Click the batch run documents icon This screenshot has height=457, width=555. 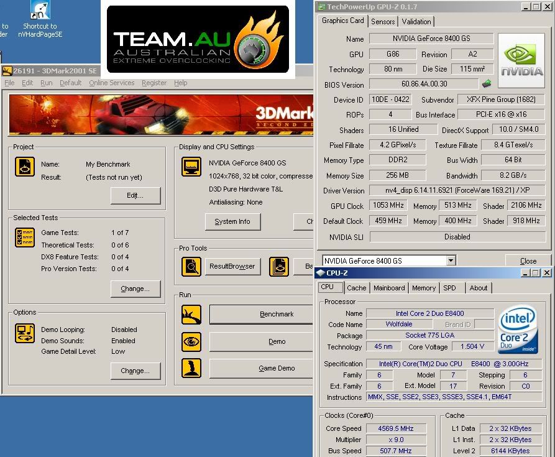[x=279, y=267]
